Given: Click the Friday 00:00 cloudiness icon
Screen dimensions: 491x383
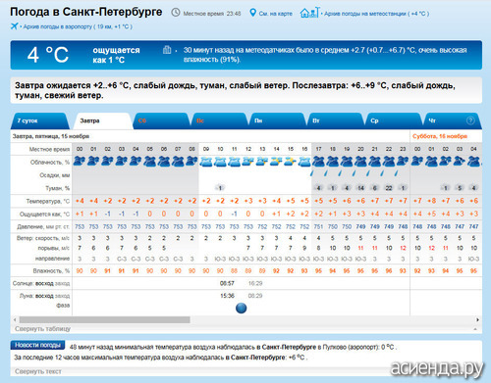Looking at the screenshot, I should point(80,161).
